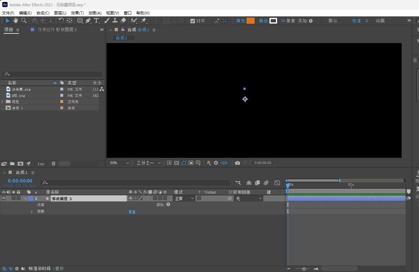
Task: Open the 动画(A) menu
Action: tap(95, 13)
